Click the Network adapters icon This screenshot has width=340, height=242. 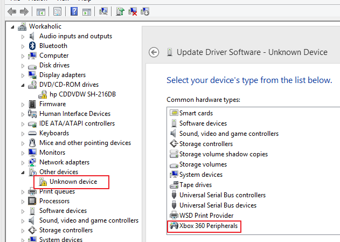click(32, 162)
